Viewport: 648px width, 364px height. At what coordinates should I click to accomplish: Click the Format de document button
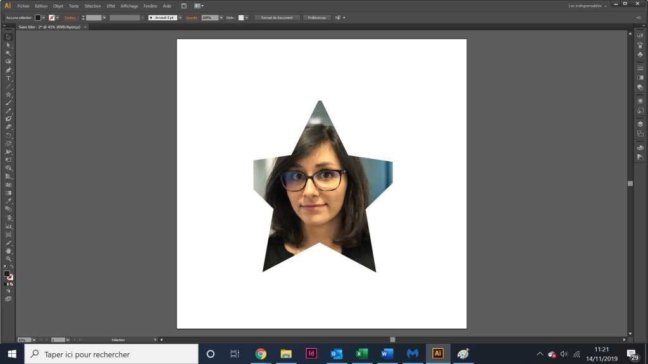(277, 18)
